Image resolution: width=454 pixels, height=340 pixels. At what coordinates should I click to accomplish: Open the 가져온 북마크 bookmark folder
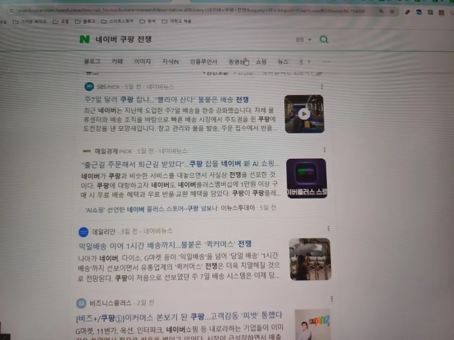[x=30, y=21]
